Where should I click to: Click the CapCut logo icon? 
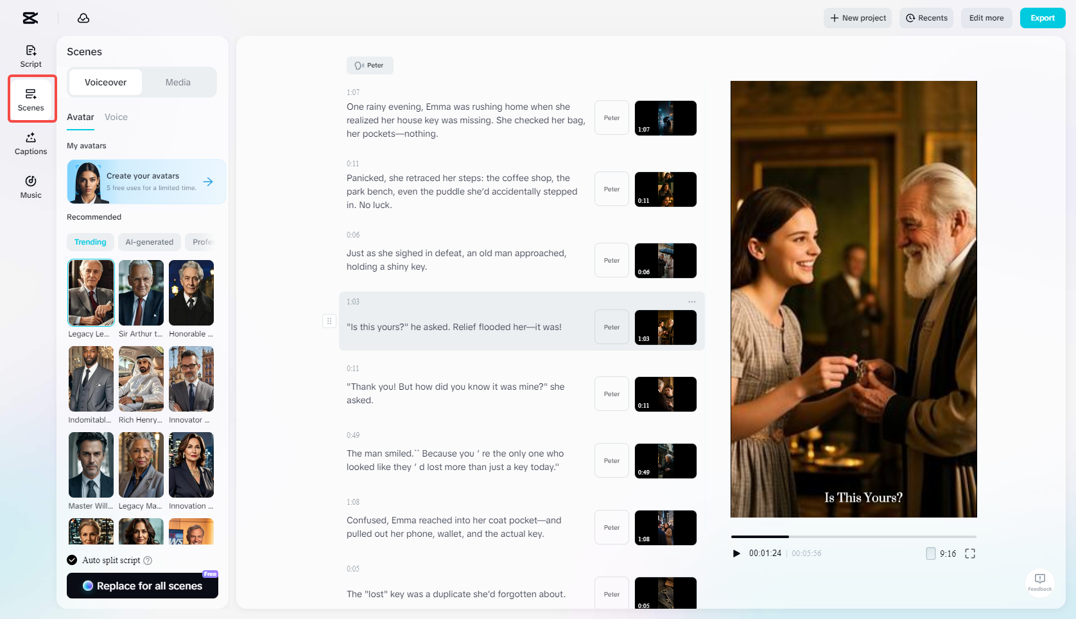tap(30, 18)
